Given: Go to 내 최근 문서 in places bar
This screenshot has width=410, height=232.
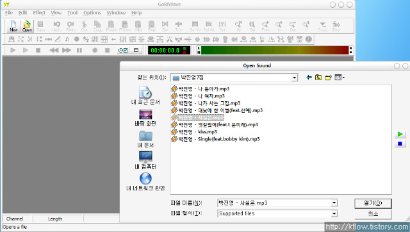Looking at the screenshot, I should [x=145, y=95].
